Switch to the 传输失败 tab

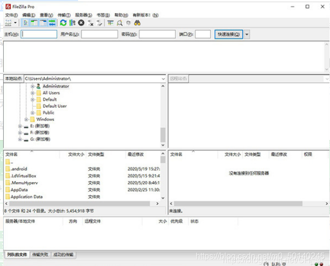[40, 255]
